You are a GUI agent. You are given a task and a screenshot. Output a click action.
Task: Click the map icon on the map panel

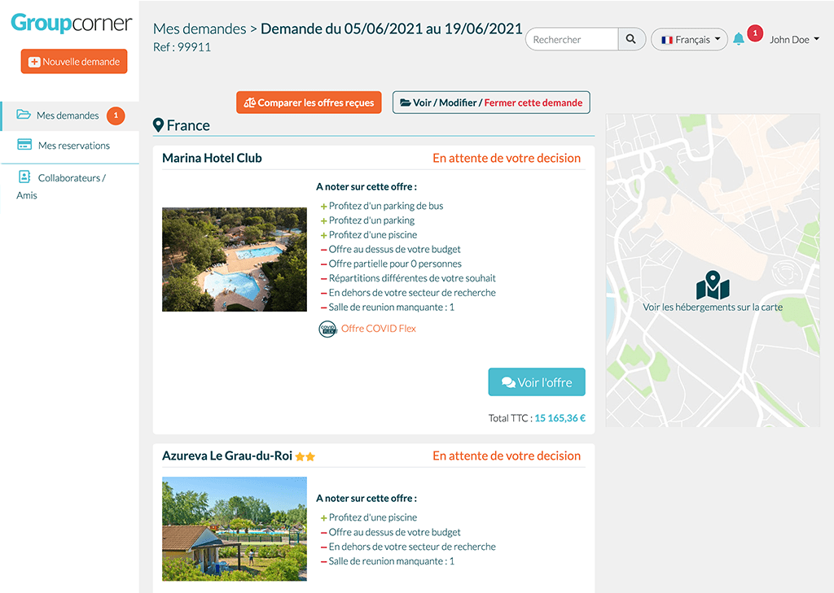click(713, 285)
